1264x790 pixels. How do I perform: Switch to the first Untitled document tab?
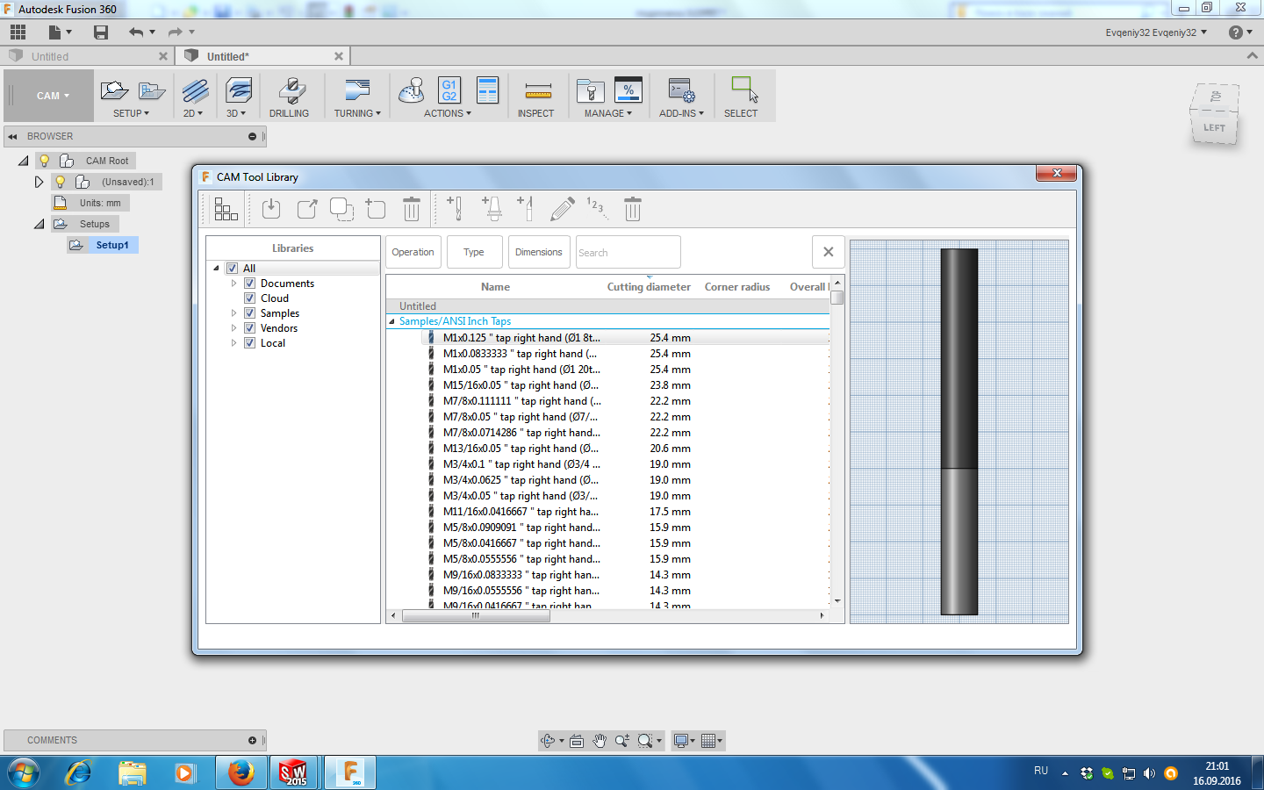coord(88,56)
